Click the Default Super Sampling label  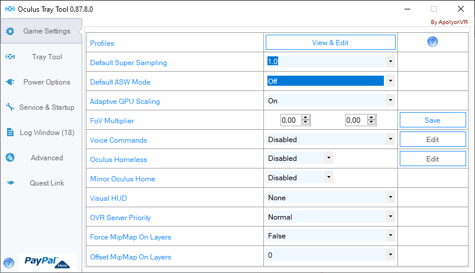click(128, 63)
